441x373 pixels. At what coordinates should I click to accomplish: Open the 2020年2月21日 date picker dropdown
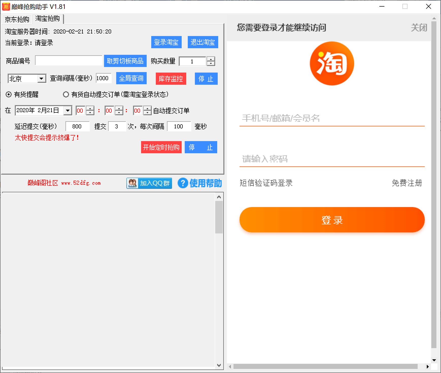coord(67,111)
